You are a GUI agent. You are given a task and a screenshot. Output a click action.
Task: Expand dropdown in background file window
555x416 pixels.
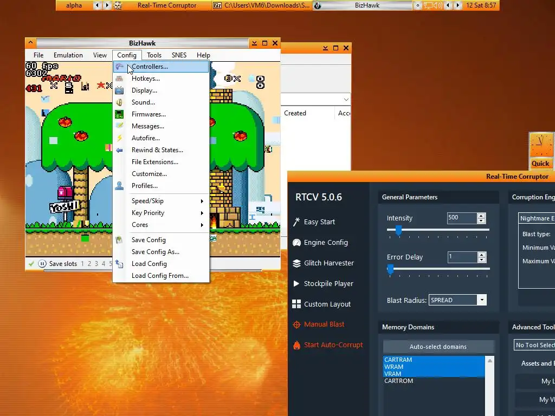click(346, 100)
